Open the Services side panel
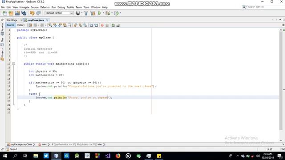Viewport: 285px width, 160px height. point(2,29)
